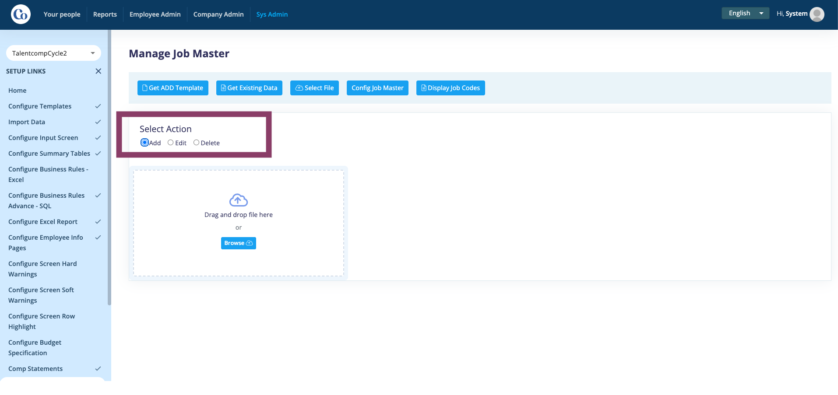Viewport: 838px width, 395px height.
Task: Open Configure Budget Specification link
Action: coord(35,348)
